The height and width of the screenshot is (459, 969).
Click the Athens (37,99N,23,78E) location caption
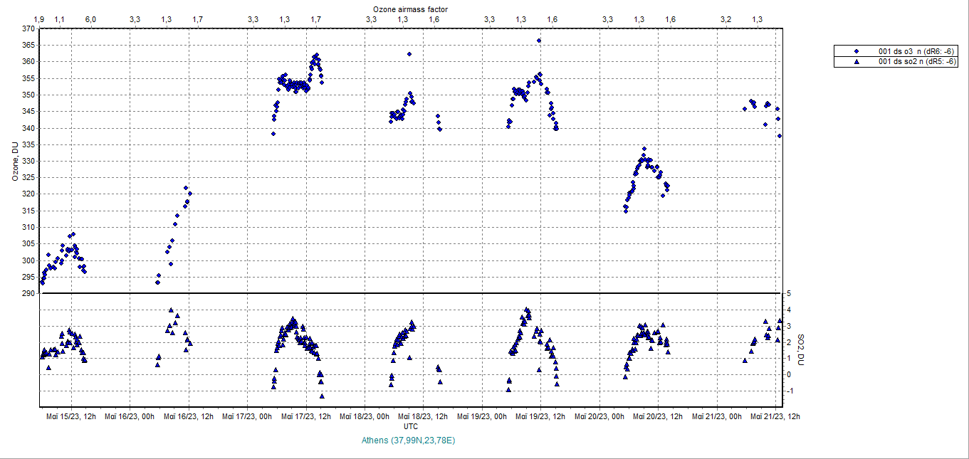point(408,440)
